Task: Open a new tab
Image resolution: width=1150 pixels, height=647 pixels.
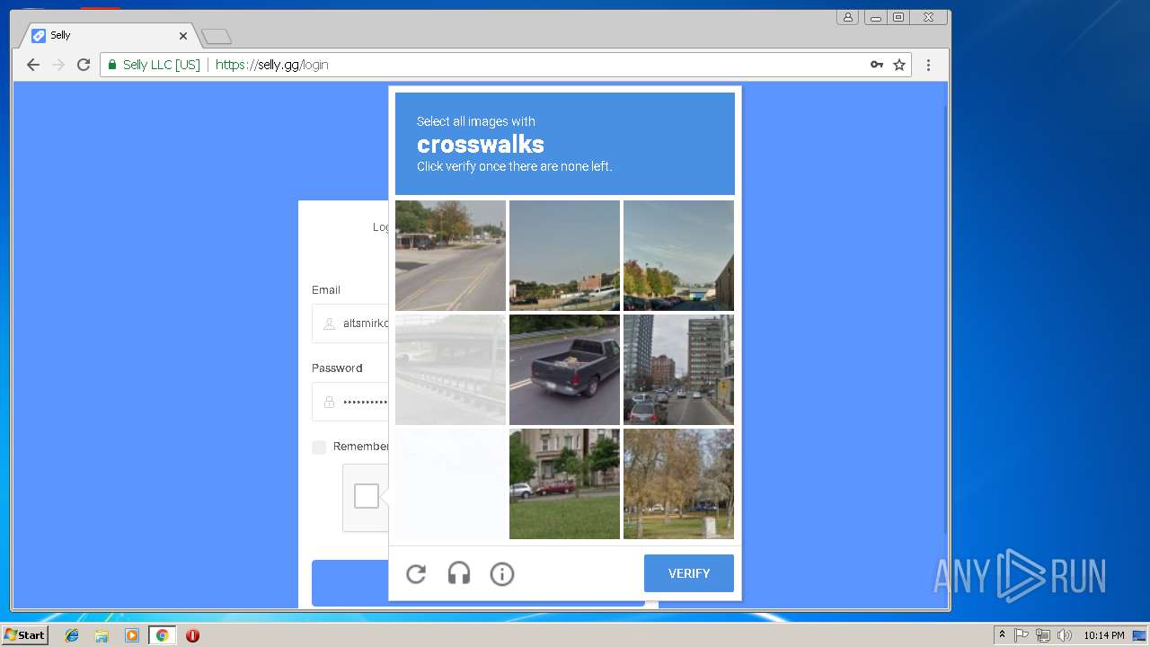Action: tap(217, 37)
